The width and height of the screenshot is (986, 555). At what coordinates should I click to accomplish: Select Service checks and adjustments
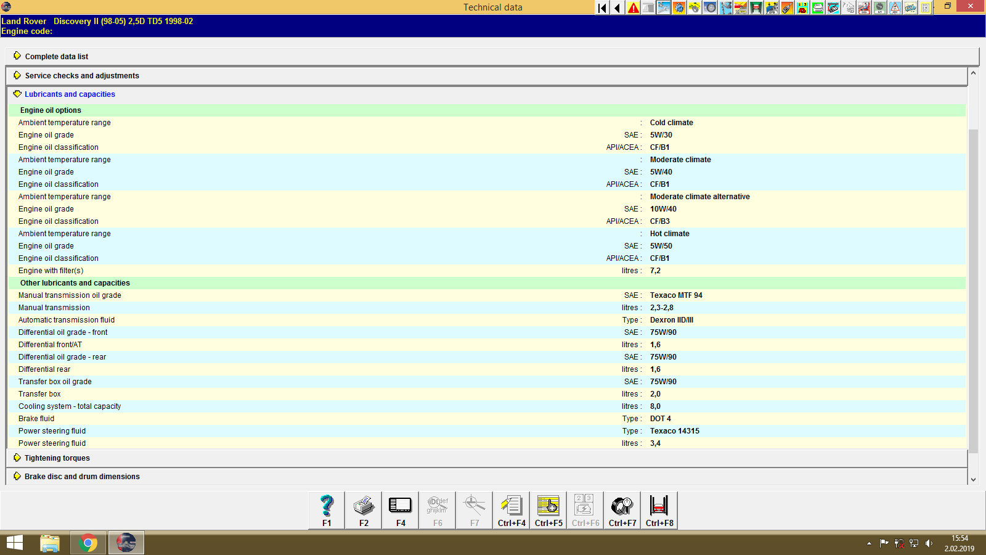click(x=81, y=75)
